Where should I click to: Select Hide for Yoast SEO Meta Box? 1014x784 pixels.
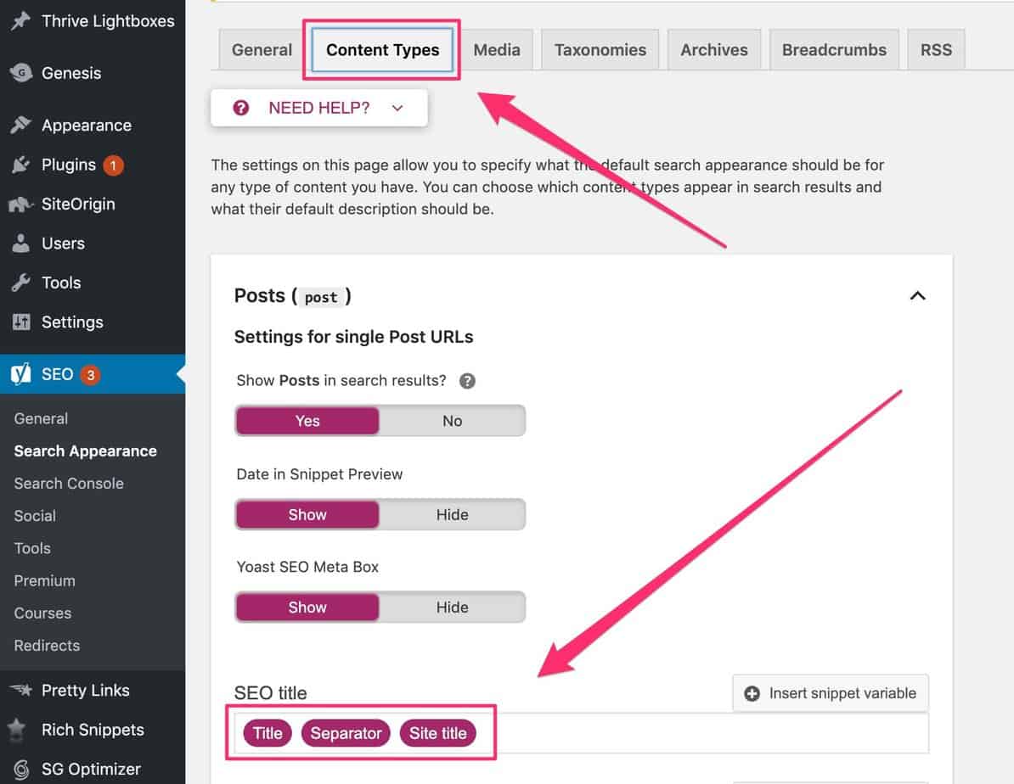tap(452, 607)
